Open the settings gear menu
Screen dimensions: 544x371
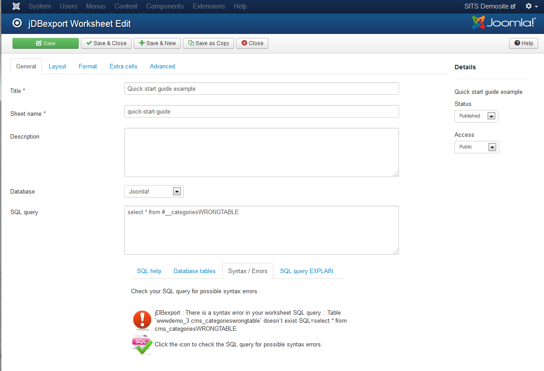click(531, 6)
